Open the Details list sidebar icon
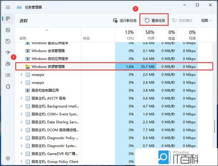The height and width of the screenshot is (166, 218). tap(8, 75)
